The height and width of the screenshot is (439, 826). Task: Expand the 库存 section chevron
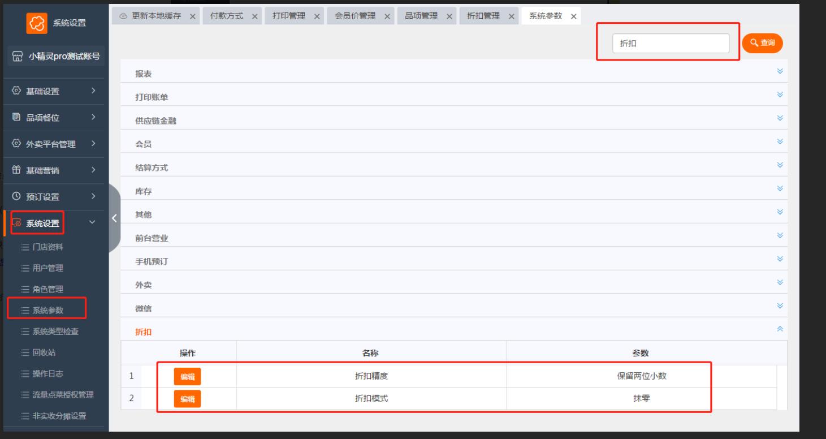(x=780, y=188)
